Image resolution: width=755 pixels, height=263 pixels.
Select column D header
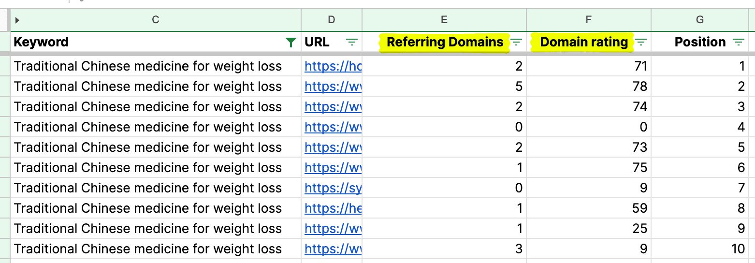click(x=331, y=20)
